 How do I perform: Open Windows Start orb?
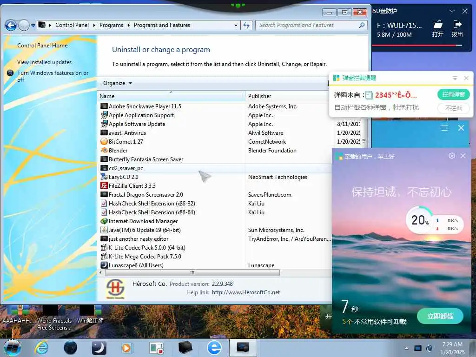click(x=13, y=348)
